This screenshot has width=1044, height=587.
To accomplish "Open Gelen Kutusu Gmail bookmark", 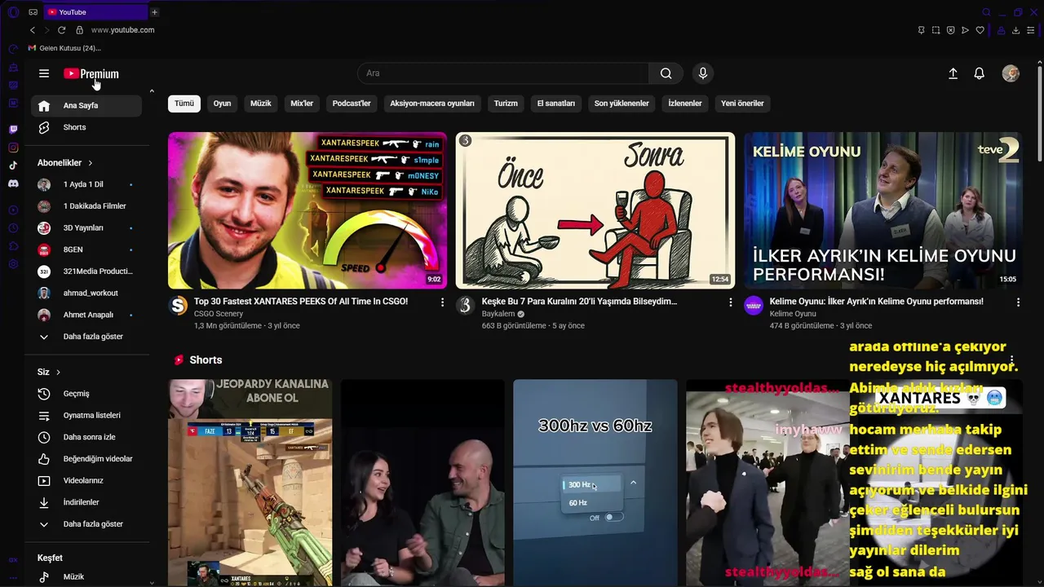I will click(x=64, y=48).
